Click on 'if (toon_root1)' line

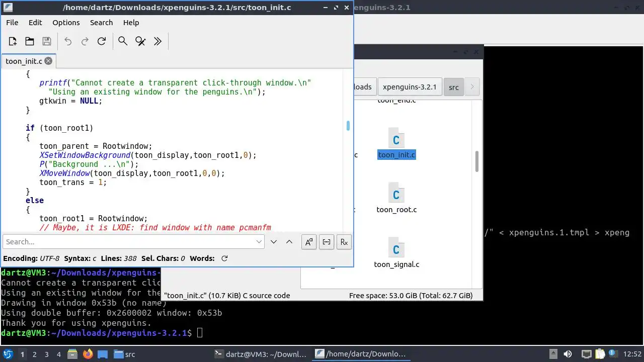pyautogui.click(x=59, y=128)
